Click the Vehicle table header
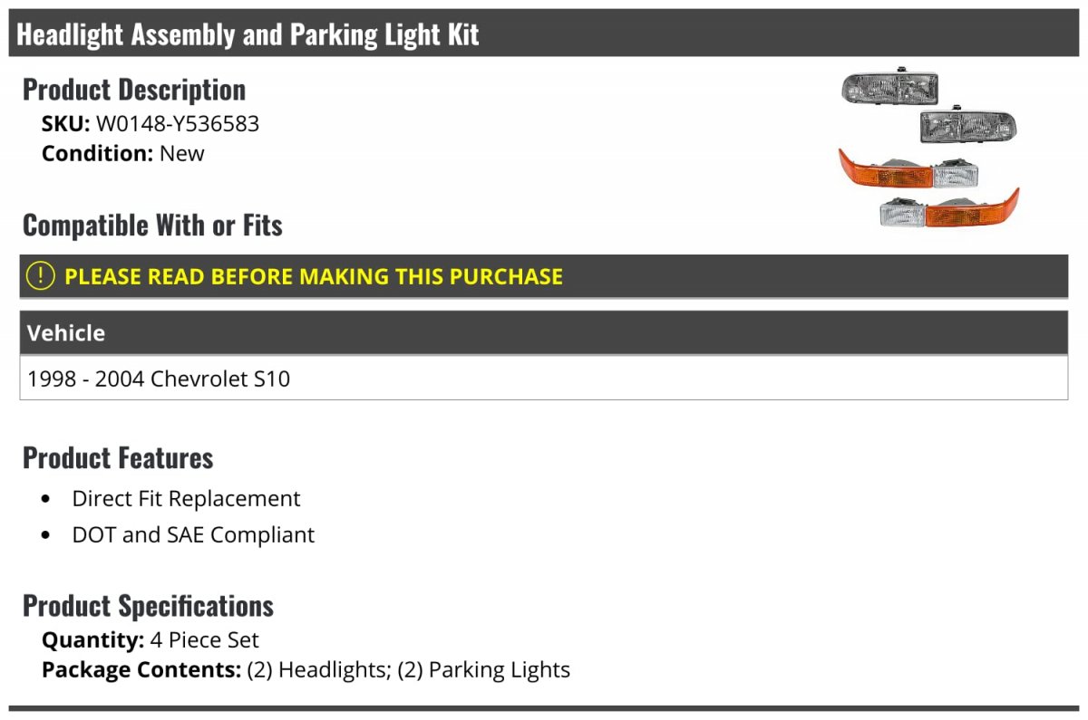The width and height of the screenshot is (1088, 720). click(66, 333)
